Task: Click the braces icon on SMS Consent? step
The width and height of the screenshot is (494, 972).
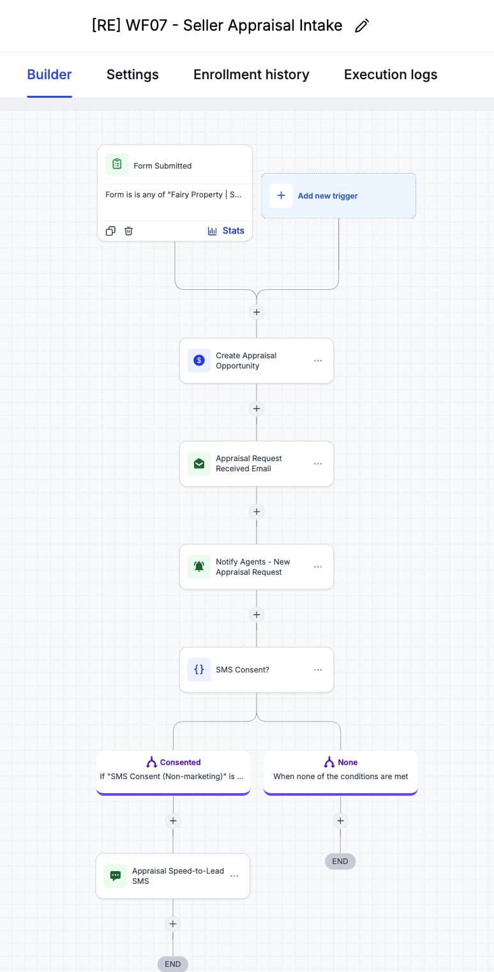Action: coord(198,669)
